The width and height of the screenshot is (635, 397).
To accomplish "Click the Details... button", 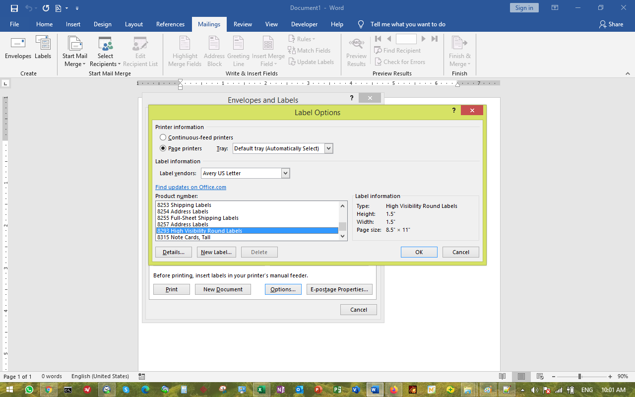I will coord(174,252).
